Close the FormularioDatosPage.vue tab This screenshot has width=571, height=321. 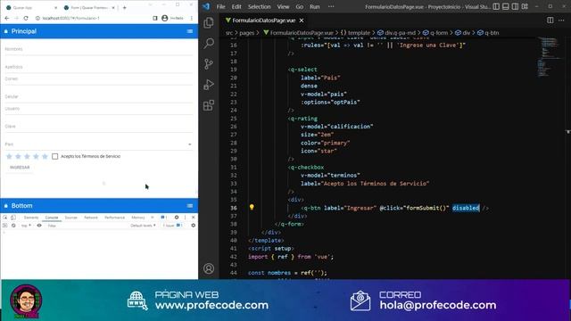302,21
